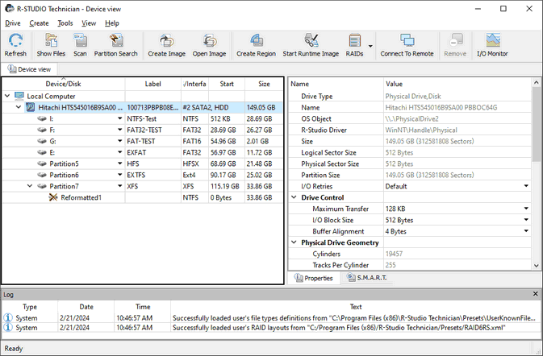Viewport: 543px width, 356px height.
Task: Click the properties panel scroll-down arrow
Action: [537, 266]
